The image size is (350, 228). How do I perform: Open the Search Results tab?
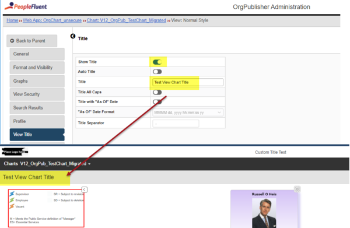(x=37, y=108)
